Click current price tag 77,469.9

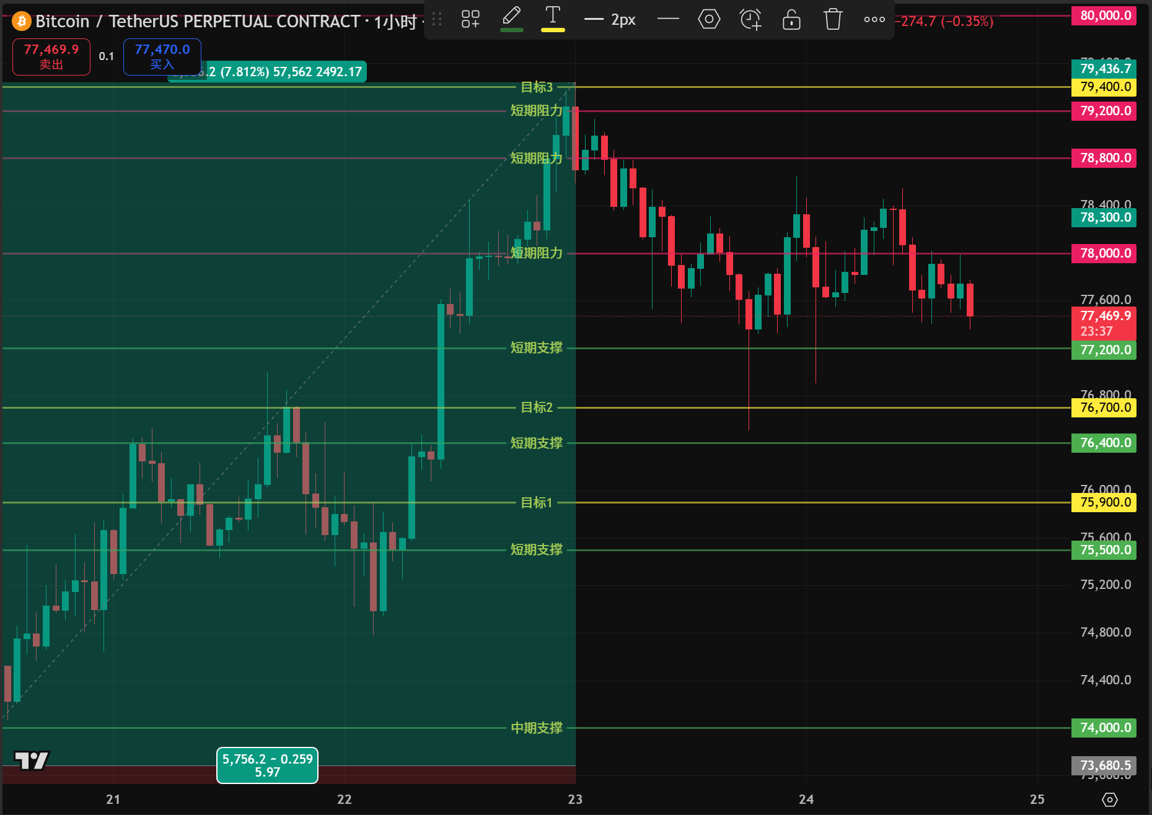coord(1104,323)
